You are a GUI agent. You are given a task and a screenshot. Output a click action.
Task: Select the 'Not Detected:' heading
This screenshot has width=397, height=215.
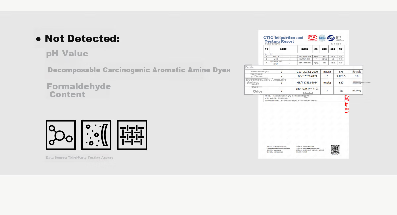[x=82, y=39]
